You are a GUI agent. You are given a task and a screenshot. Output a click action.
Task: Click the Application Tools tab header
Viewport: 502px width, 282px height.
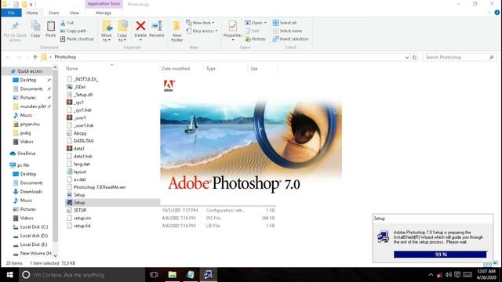click(x=104, y=4)
